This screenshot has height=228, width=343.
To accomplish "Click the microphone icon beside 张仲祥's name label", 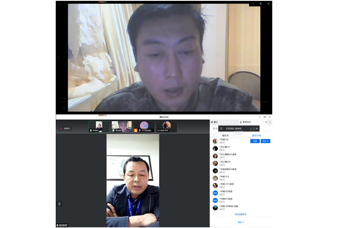I will [x=57, y=225].
